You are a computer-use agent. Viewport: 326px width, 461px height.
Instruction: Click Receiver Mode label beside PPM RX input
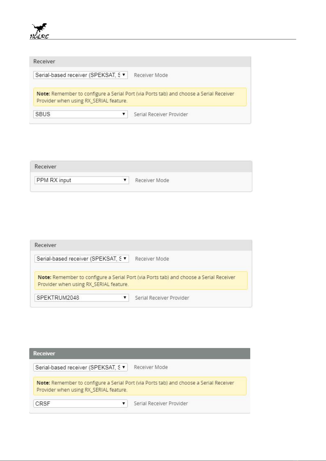[x=152, y=180]
